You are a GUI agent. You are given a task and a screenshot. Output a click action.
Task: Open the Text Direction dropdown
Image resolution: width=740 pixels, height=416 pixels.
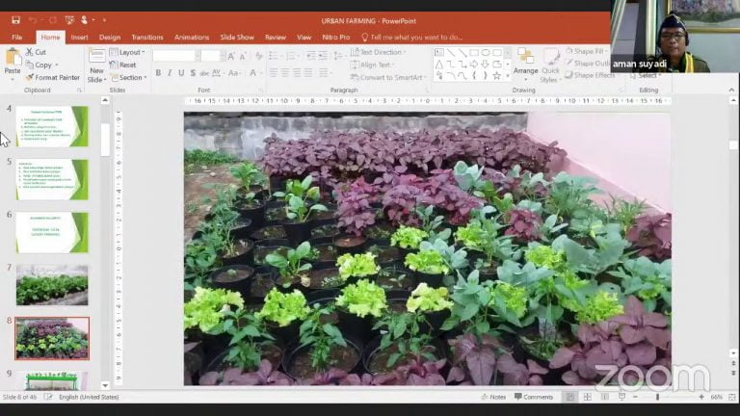[x=379, y=52]
